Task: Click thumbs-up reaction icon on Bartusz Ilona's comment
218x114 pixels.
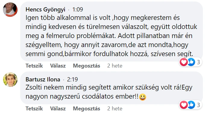Action: (191, 105)
